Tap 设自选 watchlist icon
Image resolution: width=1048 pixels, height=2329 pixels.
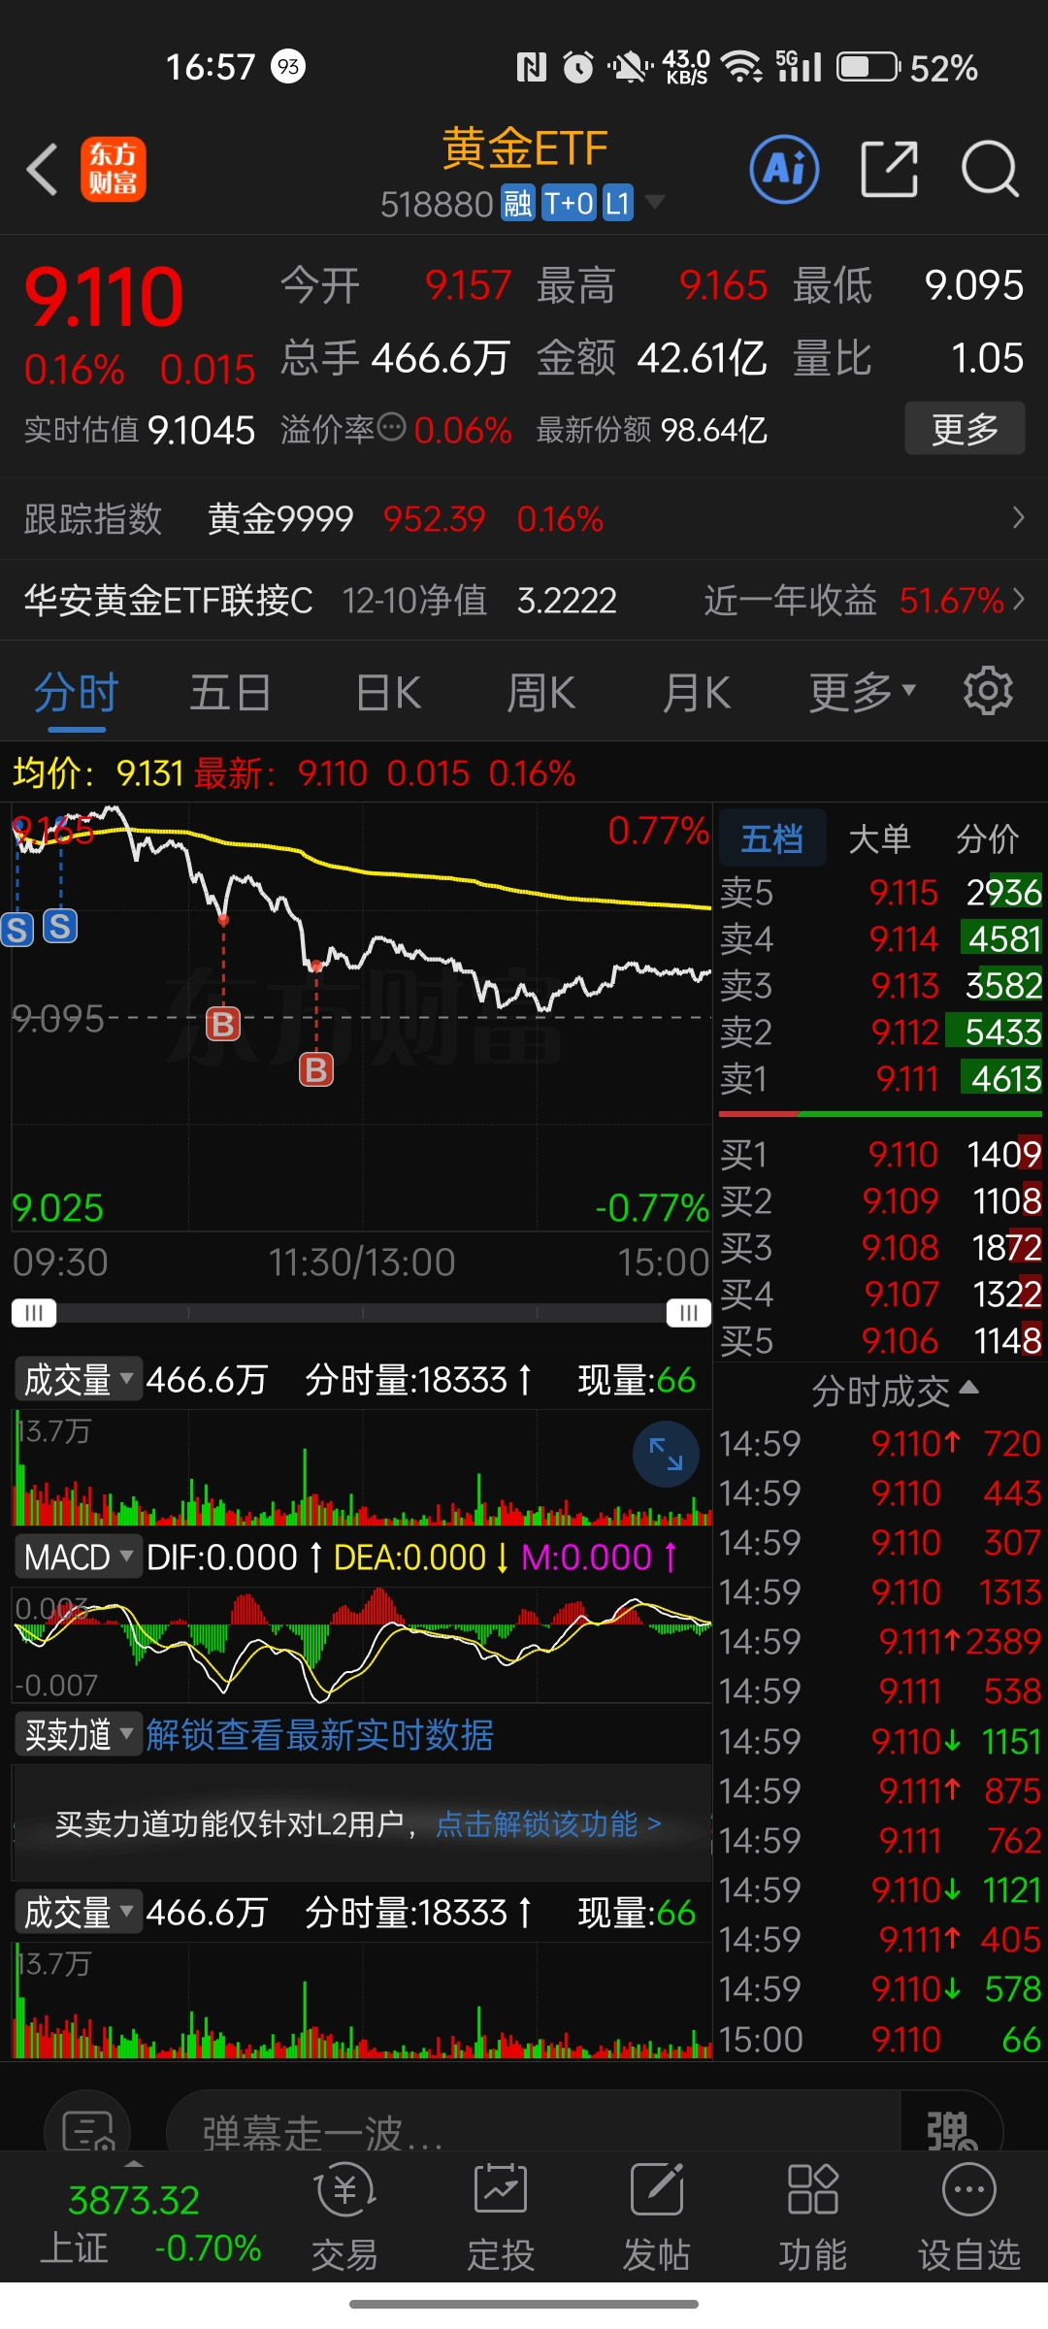tap(969, 2218)
